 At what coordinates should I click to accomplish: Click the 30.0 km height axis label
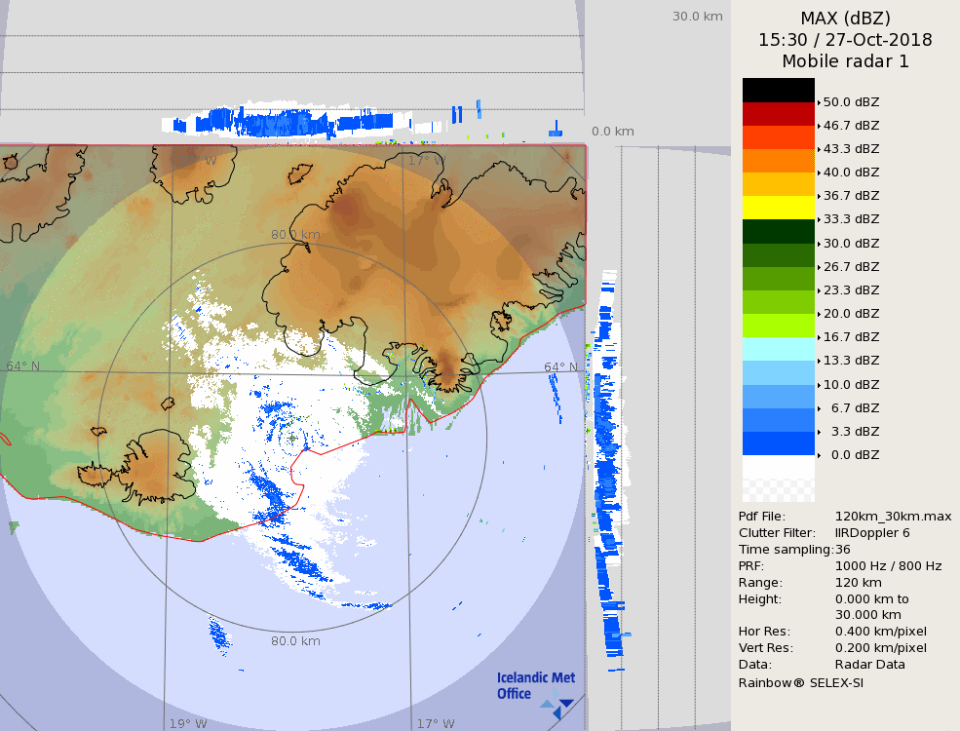(x=697, y=16)
